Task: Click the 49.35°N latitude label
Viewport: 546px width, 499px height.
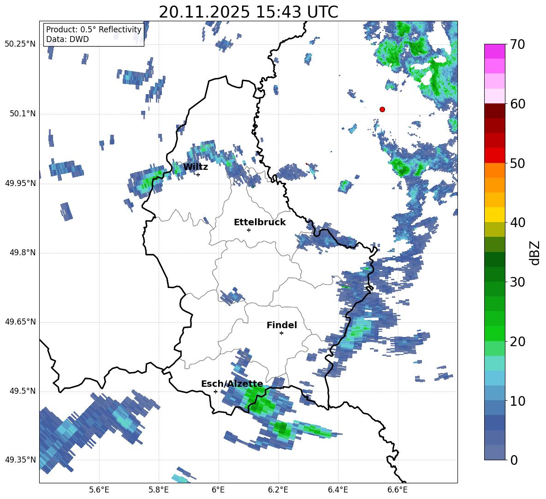Action: [x=20, y=460]
